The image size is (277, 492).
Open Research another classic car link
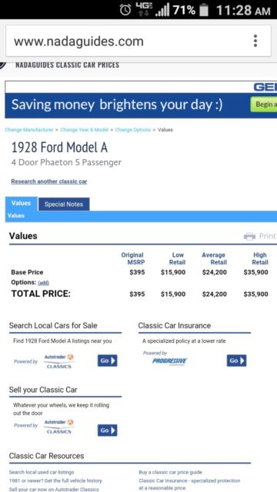[49, 181]
